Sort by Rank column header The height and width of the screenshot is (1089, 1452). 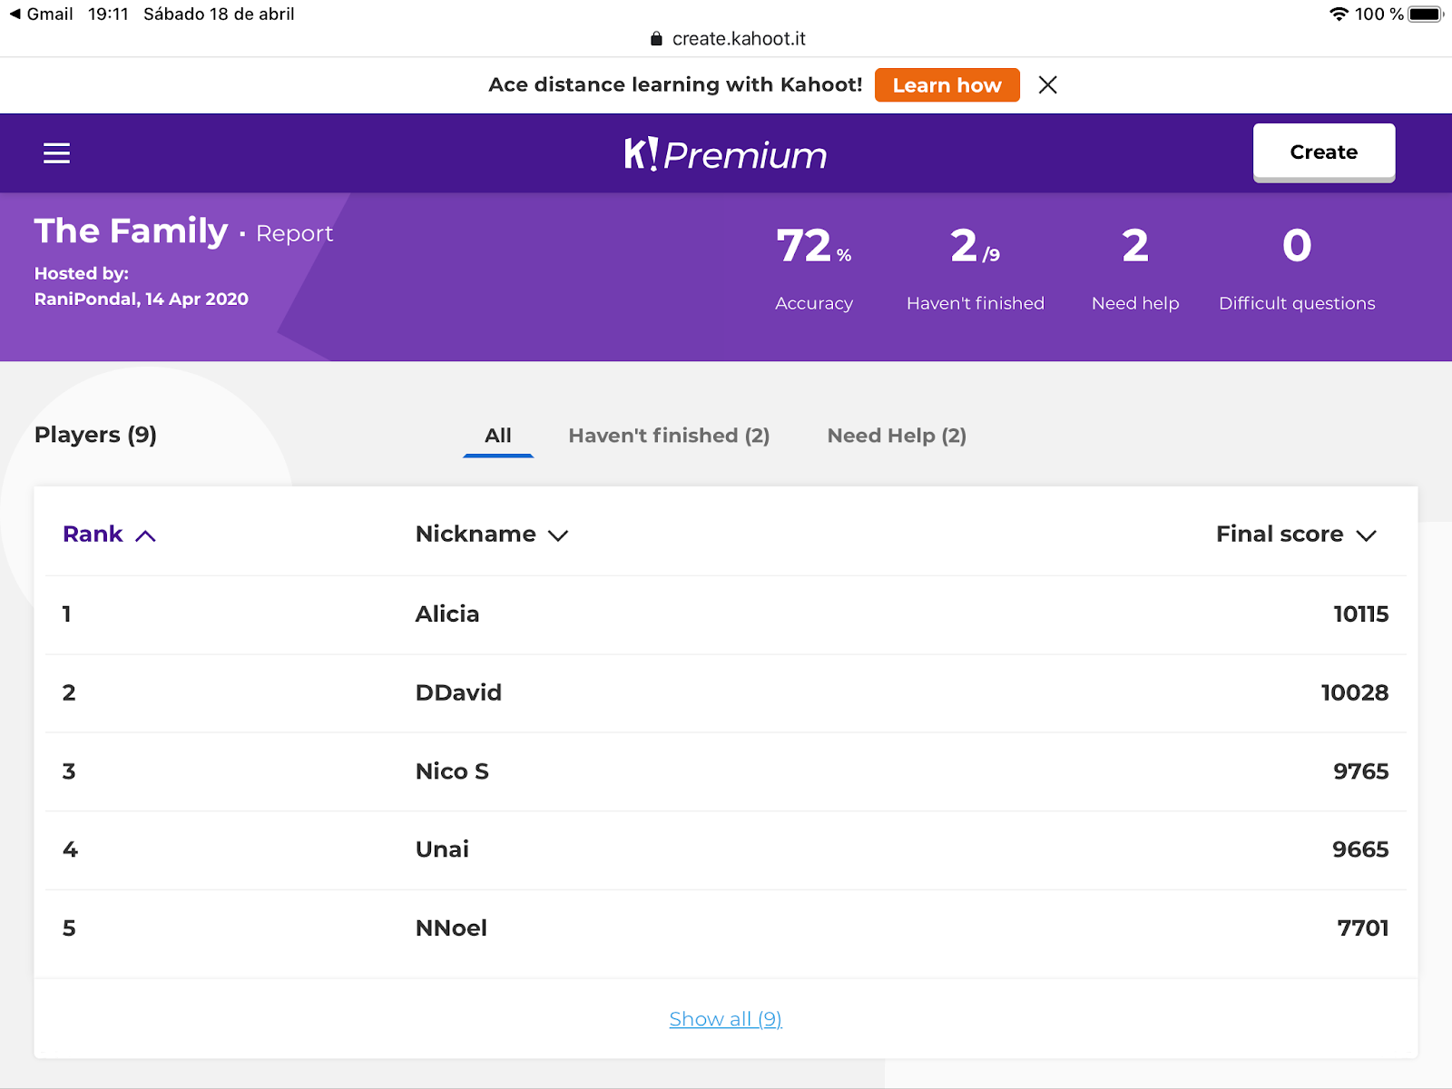pyautogui.click(x=109, y=535)
